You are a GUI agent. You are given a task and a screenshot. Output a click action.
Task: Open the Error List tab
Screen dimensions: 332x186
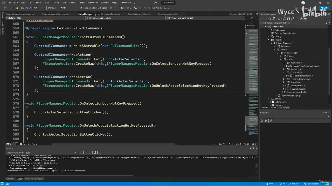[x=10, y=179]
